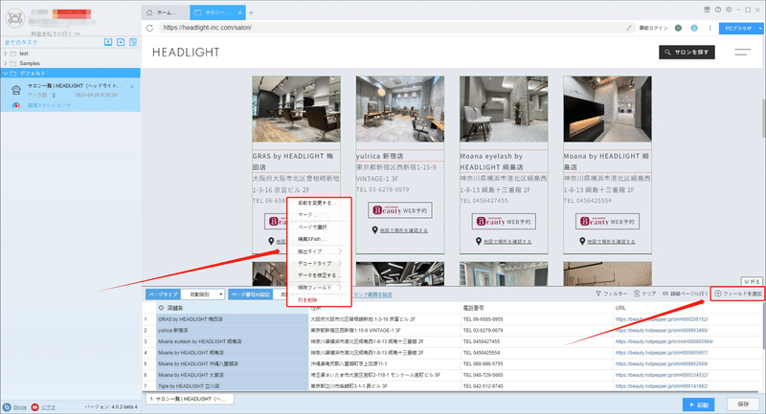Open the HEADLIGHT hamburger menu
This screenshot has width=766, height=414.
tap(743, 52)
